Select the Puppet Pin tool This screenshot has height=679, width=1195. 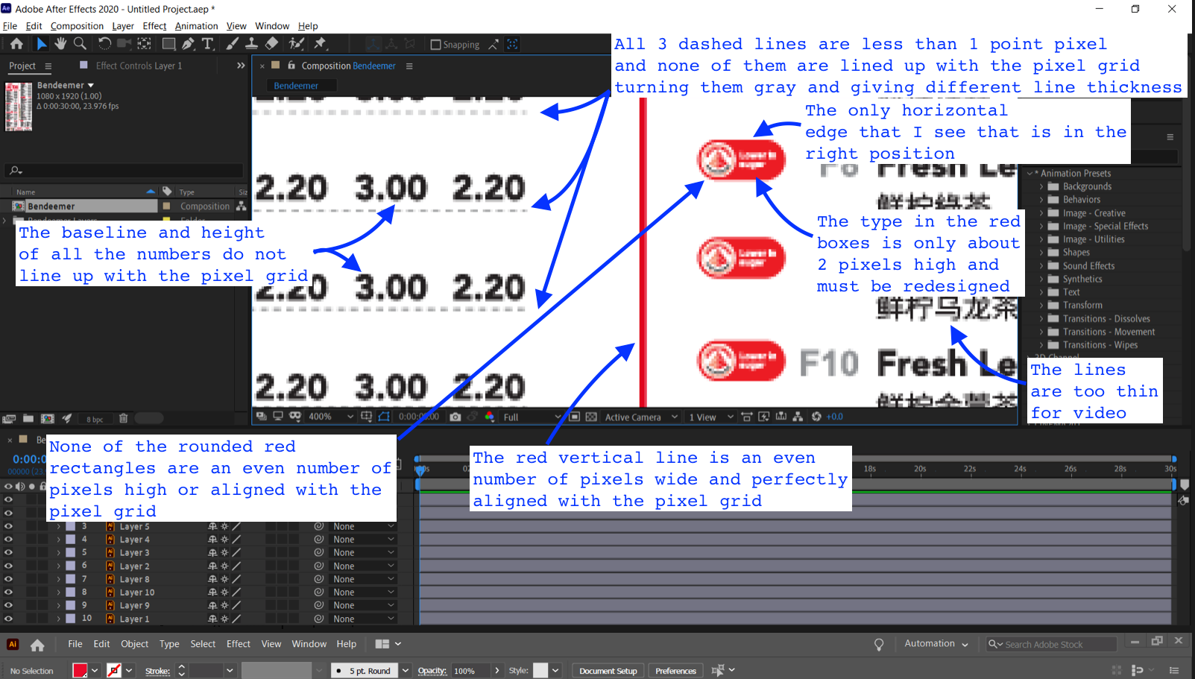point(321,44)
